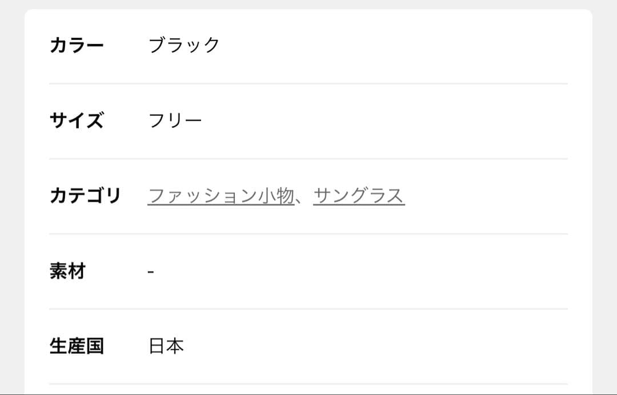Select the ブラック color value text
The image size is (617, 395).
tap(184, 45)
